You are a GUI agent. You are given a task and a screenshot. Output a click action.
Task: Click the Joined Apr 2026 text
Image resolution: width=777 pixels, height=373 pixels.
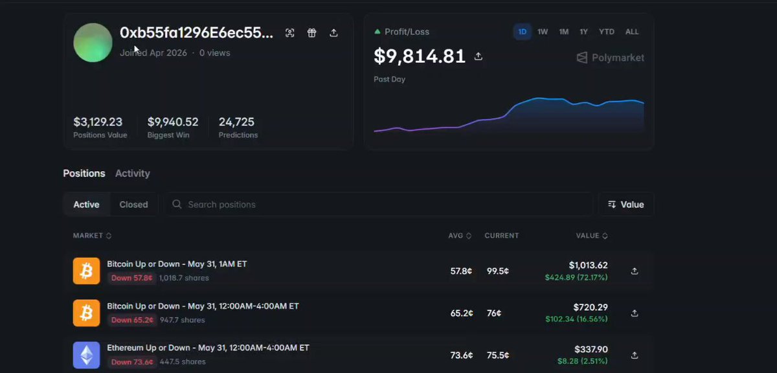coord(153,53)
